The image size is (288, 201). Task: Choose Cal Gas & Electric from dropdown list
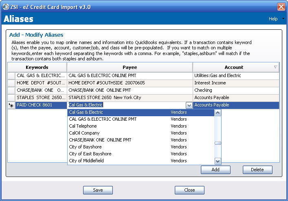point(141,113)
